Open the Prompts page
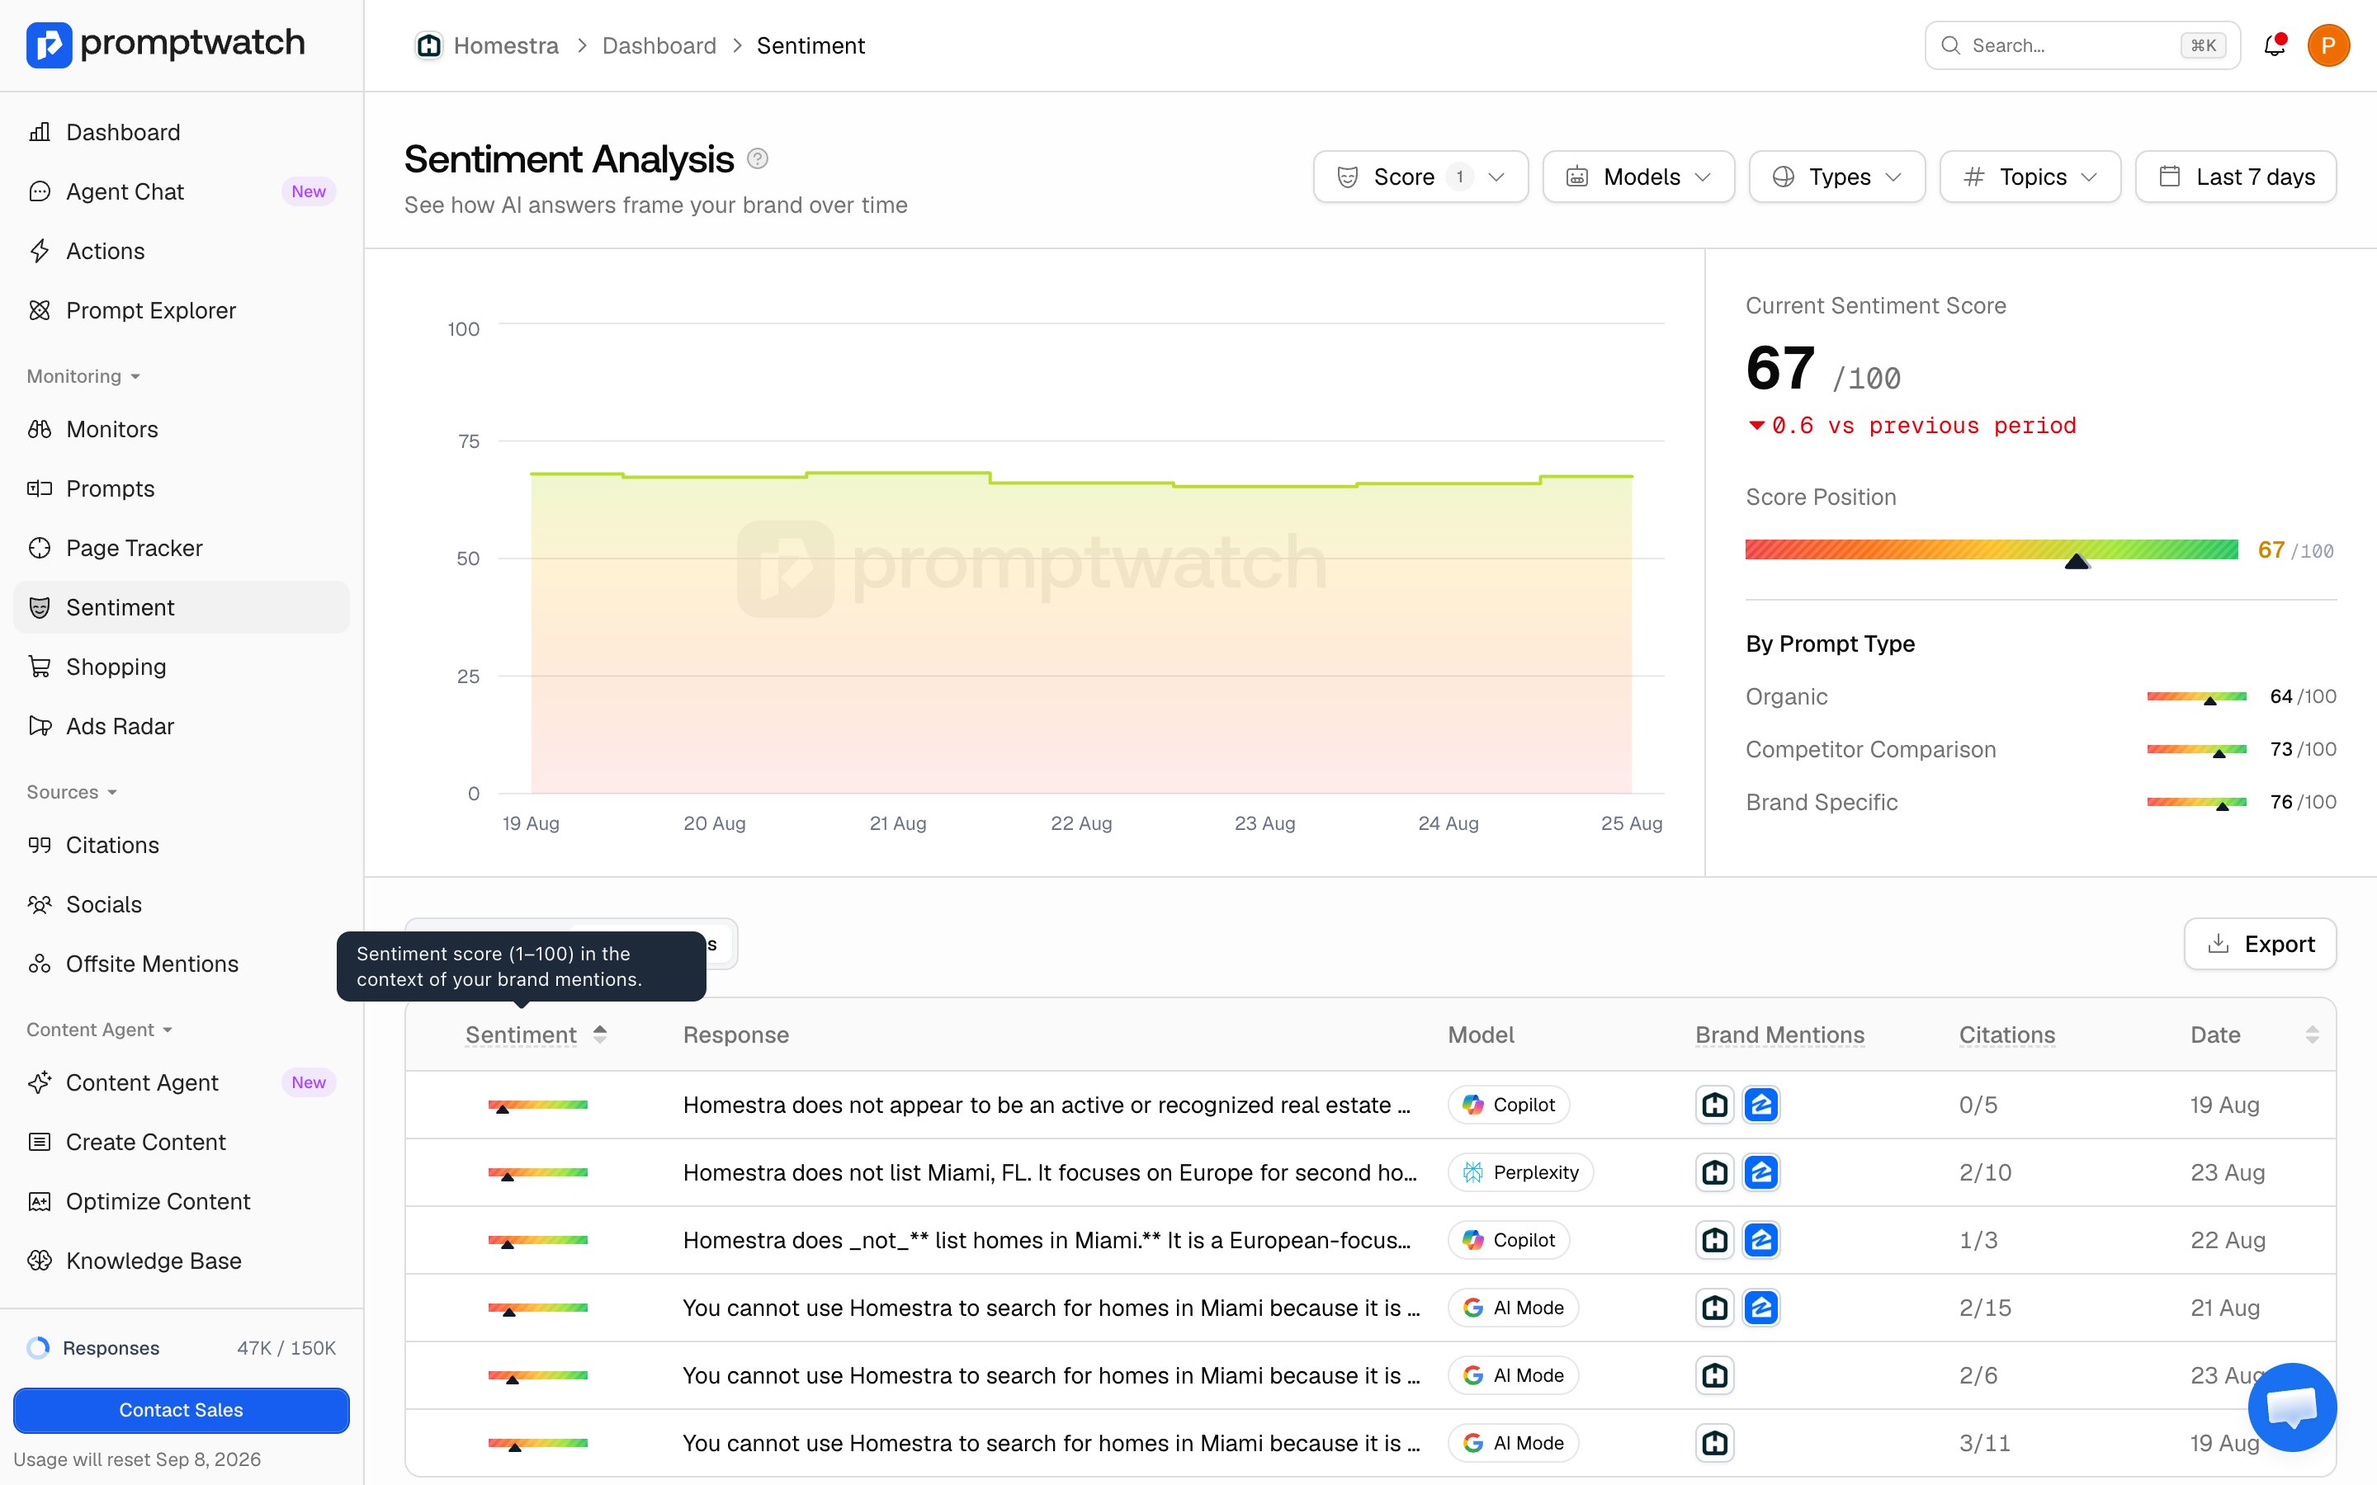 (182, 488)
